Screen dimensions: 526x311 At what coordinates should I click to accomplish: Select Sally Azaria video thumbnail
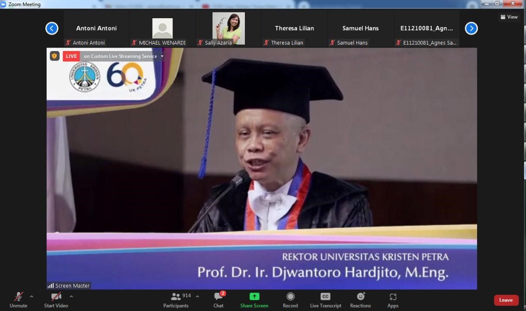pyautogui.click(x=228, y=29)
